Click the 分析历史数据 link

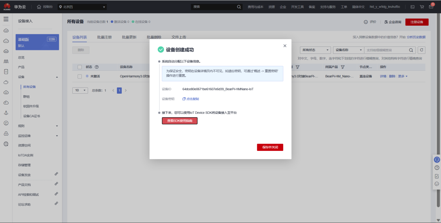416,37
